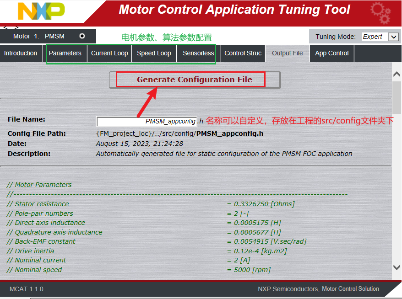Toggle the Motor 1 PMSM radio indicator

pyautogui.click(x=82, y=36)
